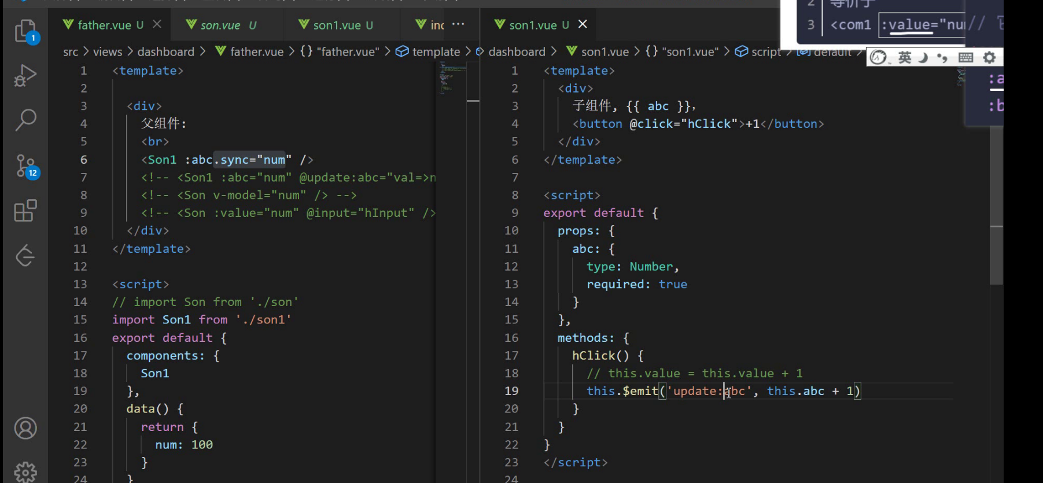Click the 'hClick()' method definition
The width and height of the screenshot is (1043, 483).
click(600, 356)
